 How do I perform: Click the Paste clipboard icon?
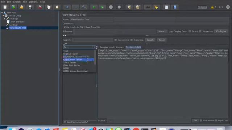pyautogui.click(x=57, y=7)
